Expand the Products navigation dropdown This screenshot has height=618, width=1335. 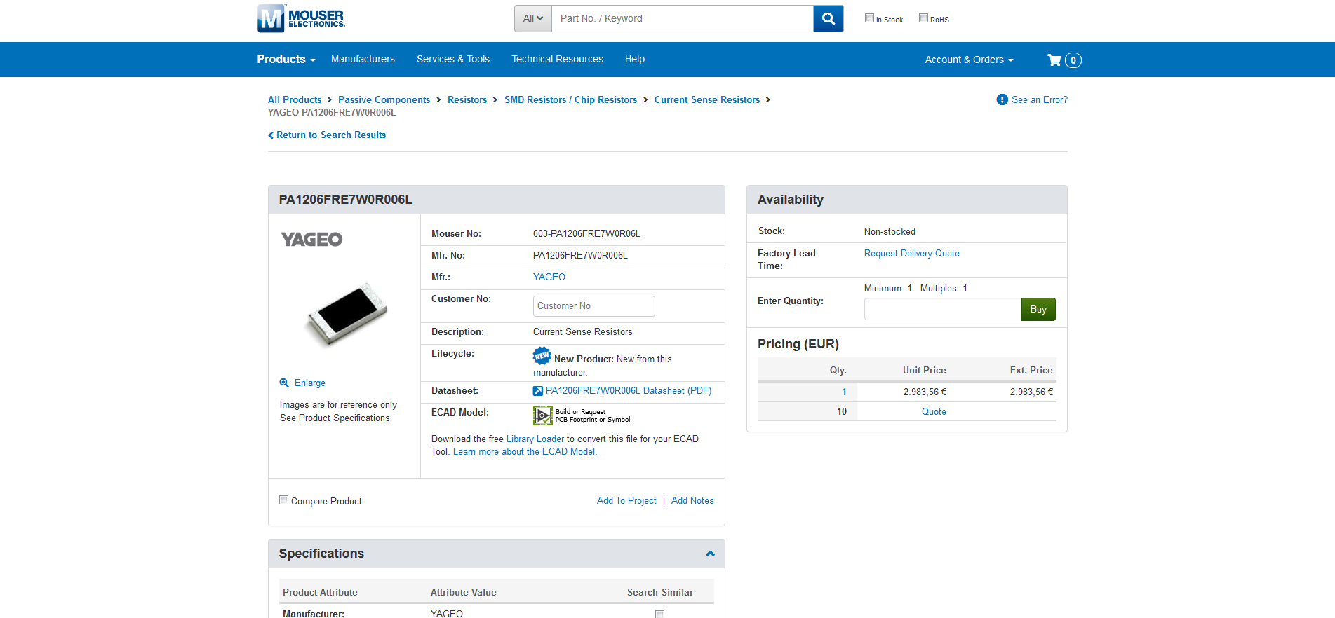coord(286,60)
